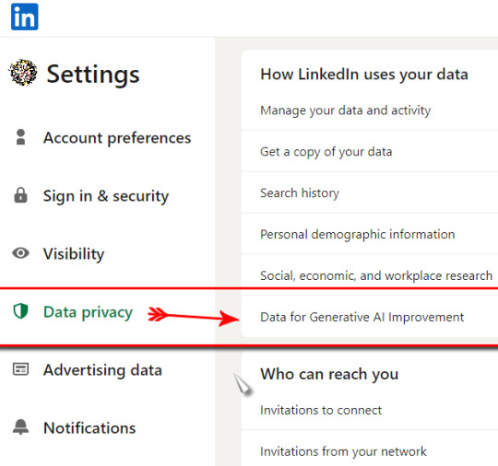Open Account preferences section
The width and height of the screenshot is (498, 466).
117,137
